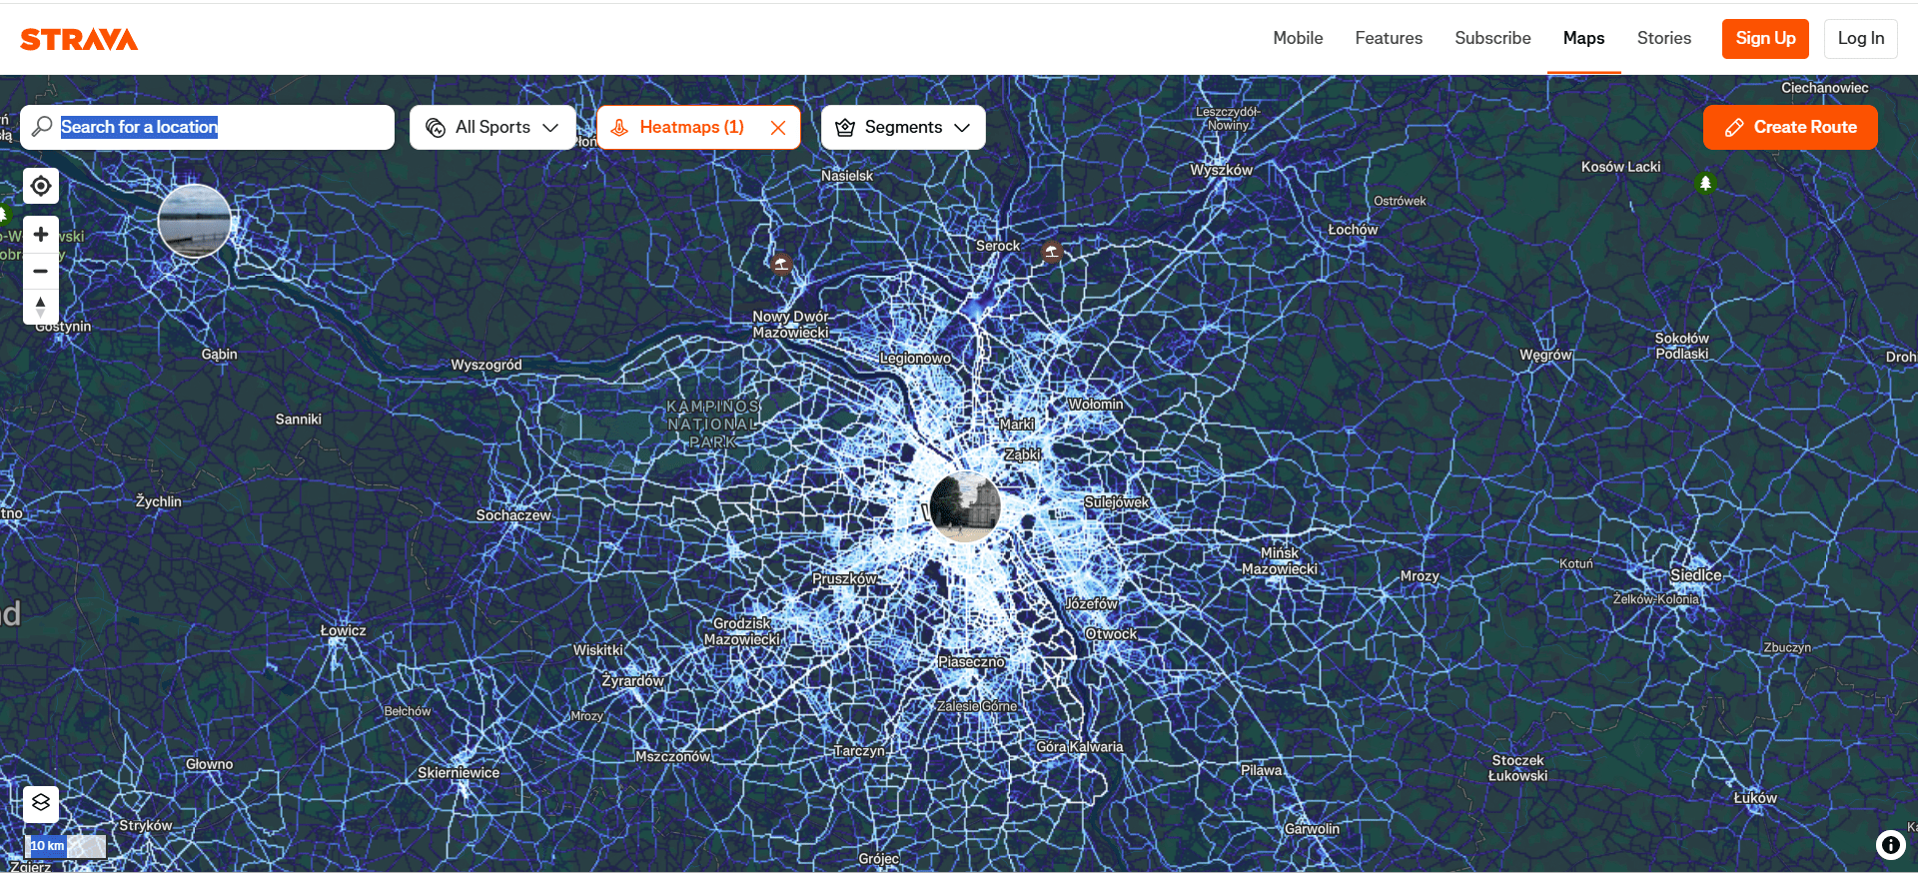Click the Strava logo
Image resolution: width=1918 pixels, height=873 pixels.
pos(79,39)
